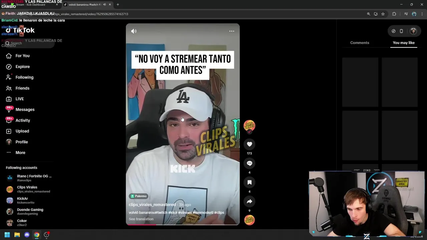
Task: Open the three-dot video options menu
Action: click(232, 31)
